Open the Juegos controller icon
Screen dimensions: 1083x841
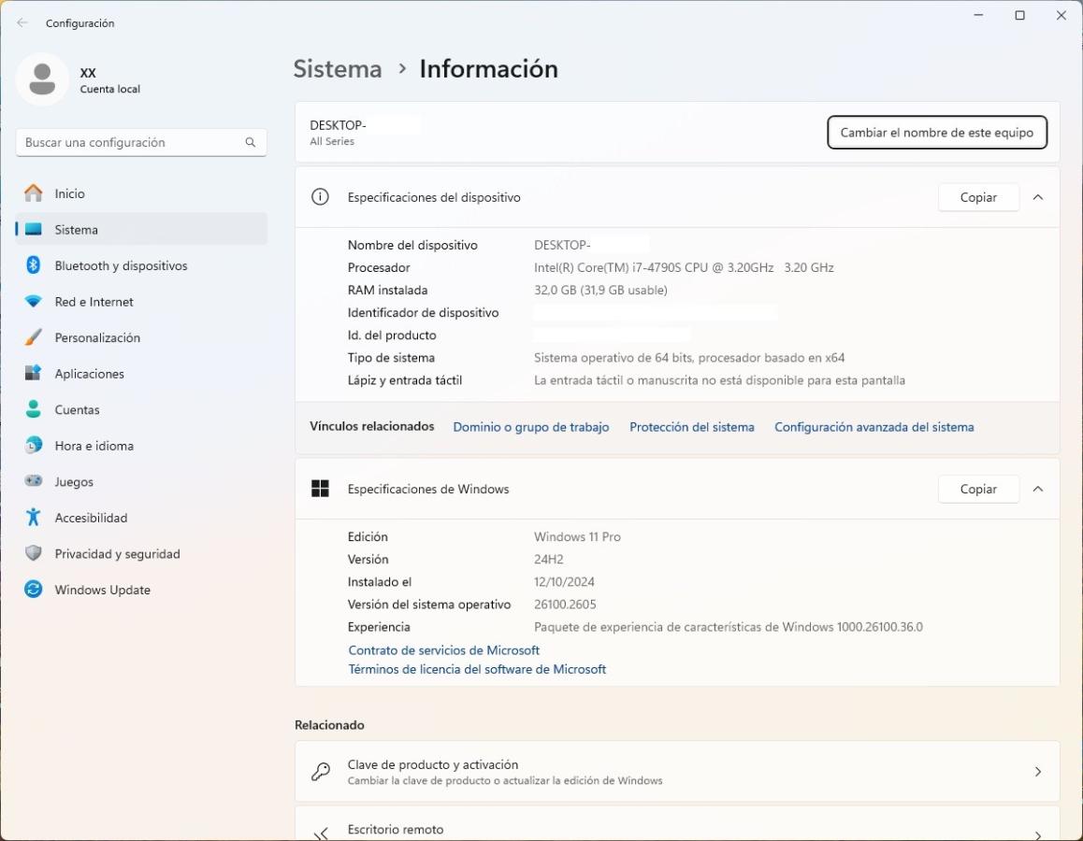34,481
